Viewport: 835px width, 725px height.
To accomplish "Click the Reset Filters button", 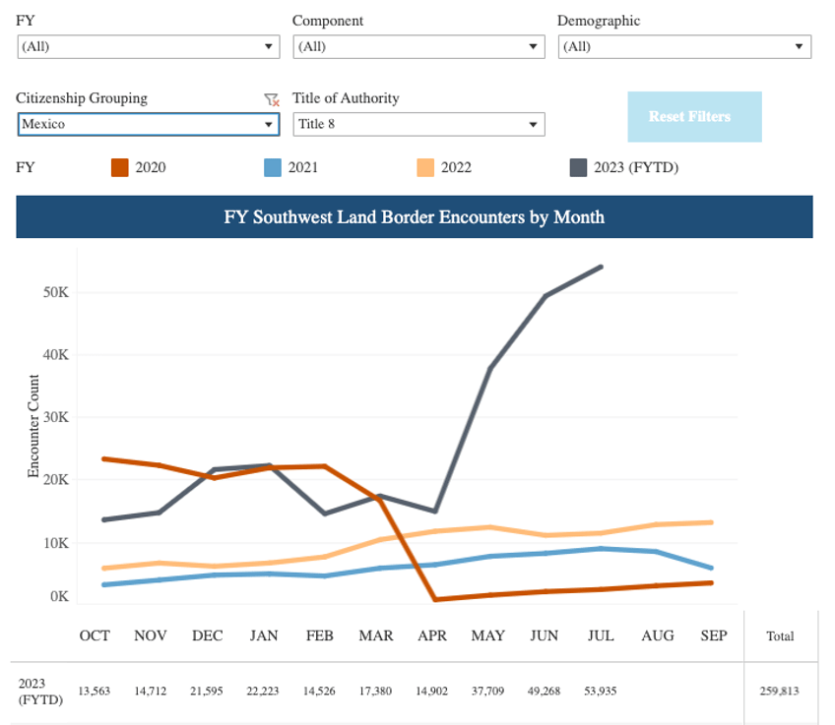I will (694, 117).
